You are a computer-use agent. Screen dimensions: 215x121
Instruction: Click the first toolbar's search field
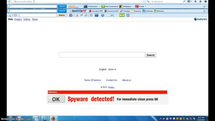coord(32,6)
